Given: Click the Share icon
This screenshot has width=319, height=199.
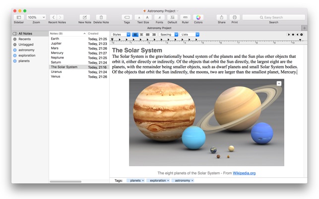Looking at the screenshot, I should 221,17.
